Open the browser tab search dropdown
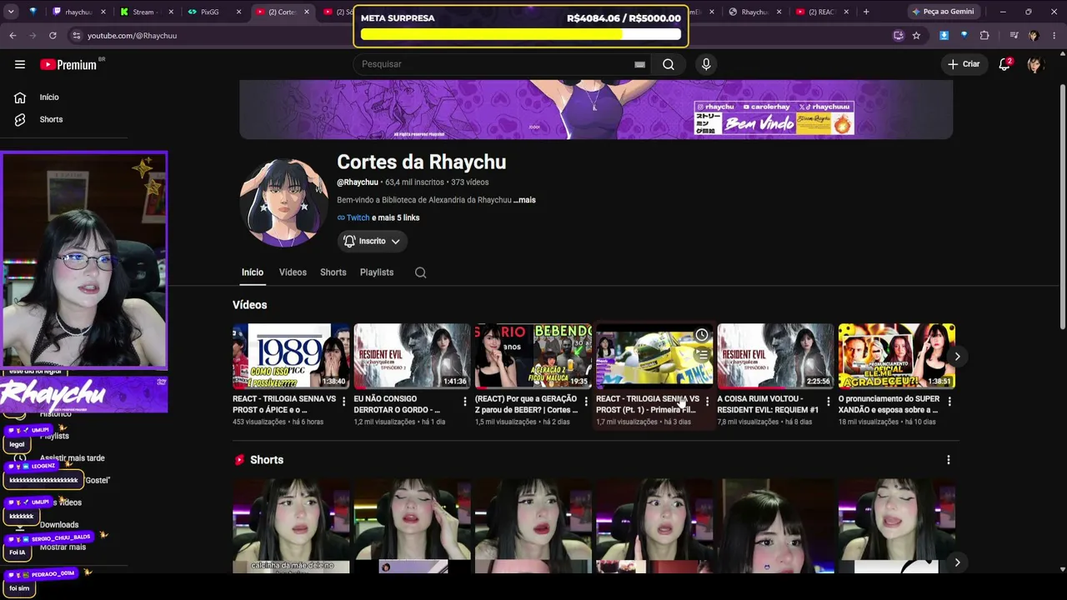The height and width of the screenshot is (600, 1067). click(11, 12)
